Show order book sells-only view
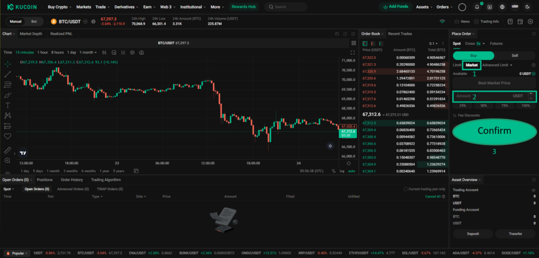539x258 pixels. [373, 44]
